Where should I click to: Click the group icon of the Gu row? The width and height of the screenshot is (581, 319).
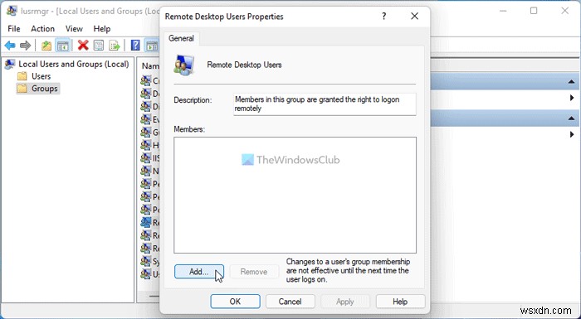(145, 132)
